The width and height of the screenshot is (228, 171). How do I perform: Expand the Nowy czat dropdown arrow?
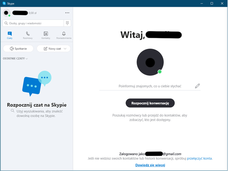point(65,49)
